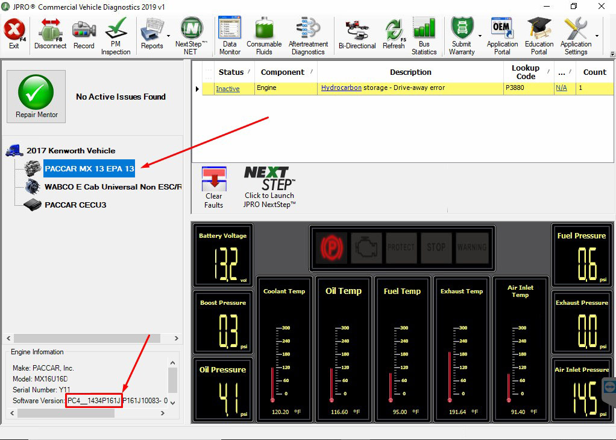This screenshot has width=616, height=440.
Task: Open the TeamViewer side panel tab
Action: pyautogui.click(x=609, y=388)
